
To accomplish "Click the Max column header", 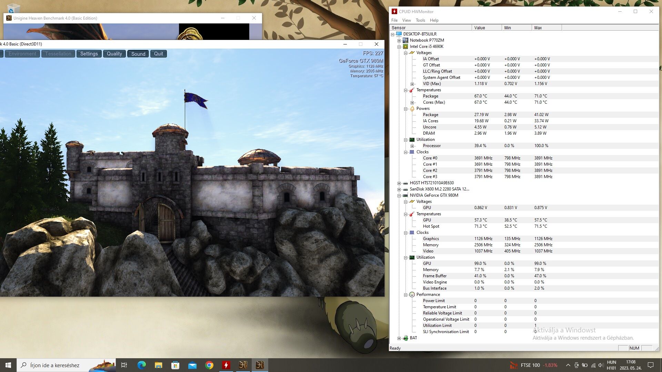I will (547, 28).
